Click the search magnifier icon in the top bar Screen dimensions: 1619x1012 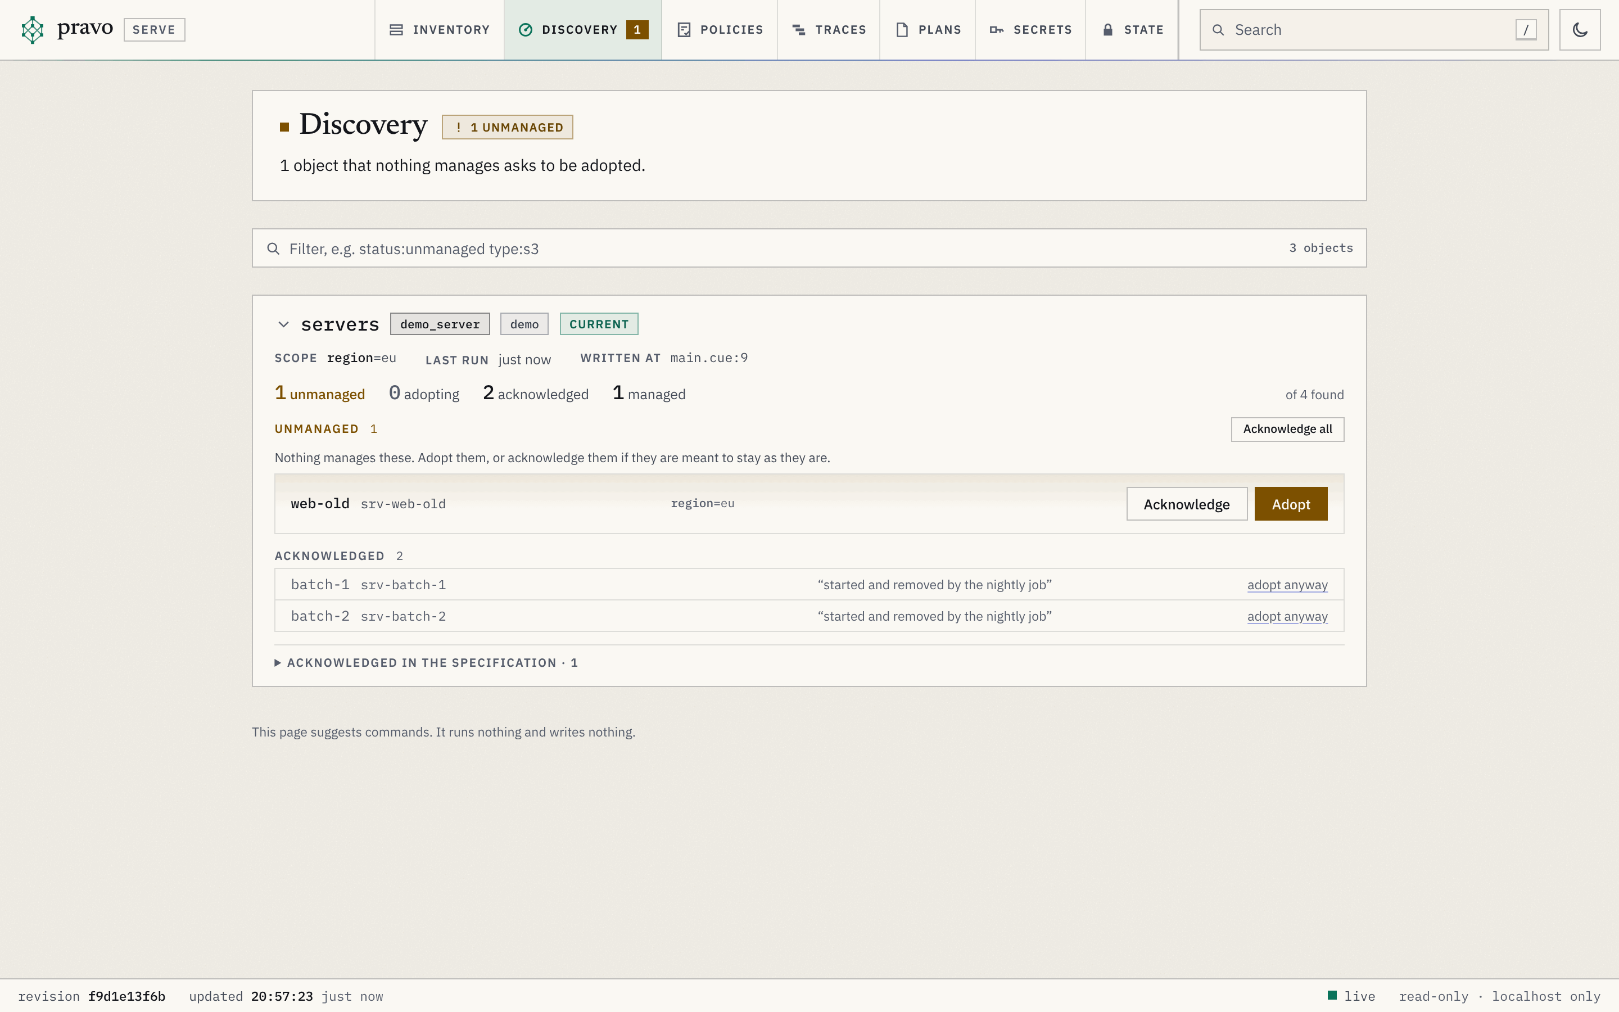1218,30
